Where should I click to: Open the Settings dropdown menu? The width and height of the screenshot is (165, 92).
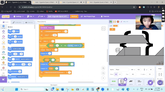click(18, 16)
